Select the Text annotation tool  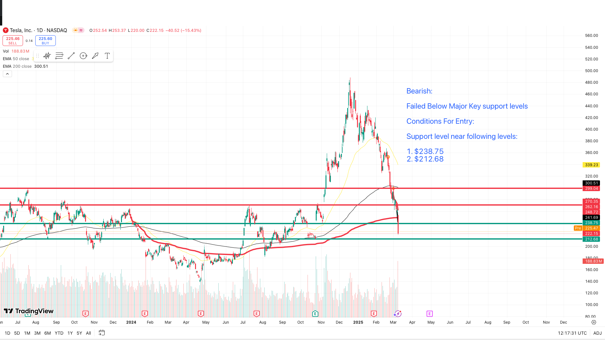[107, 56]
